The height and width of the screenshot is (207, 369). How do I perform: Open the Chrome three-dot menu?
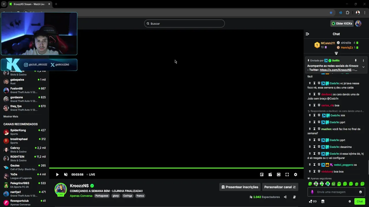365,13
